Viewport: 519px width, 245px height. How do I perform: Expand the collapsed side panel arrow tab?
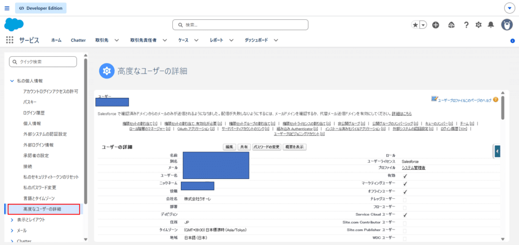click(497, 152)
